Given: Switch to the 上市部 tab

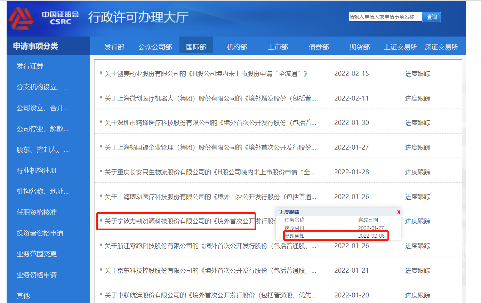Looking at the screenshot, I should point(278,47).
